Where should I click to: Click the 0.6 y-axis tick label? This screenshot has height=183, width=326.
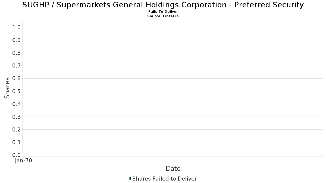[x=17, y=78]
